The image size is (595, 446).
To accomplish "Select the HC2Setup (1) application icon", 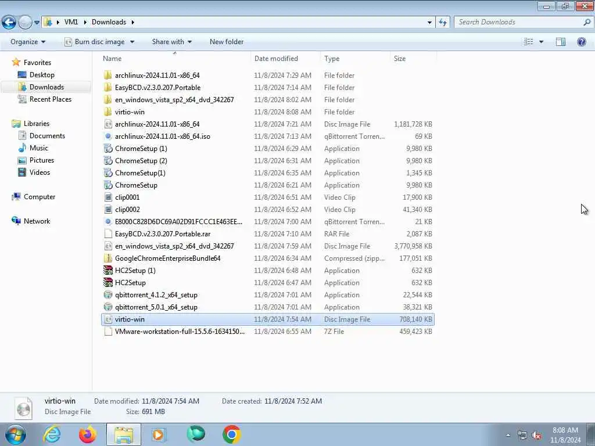I will click(108, 271).
